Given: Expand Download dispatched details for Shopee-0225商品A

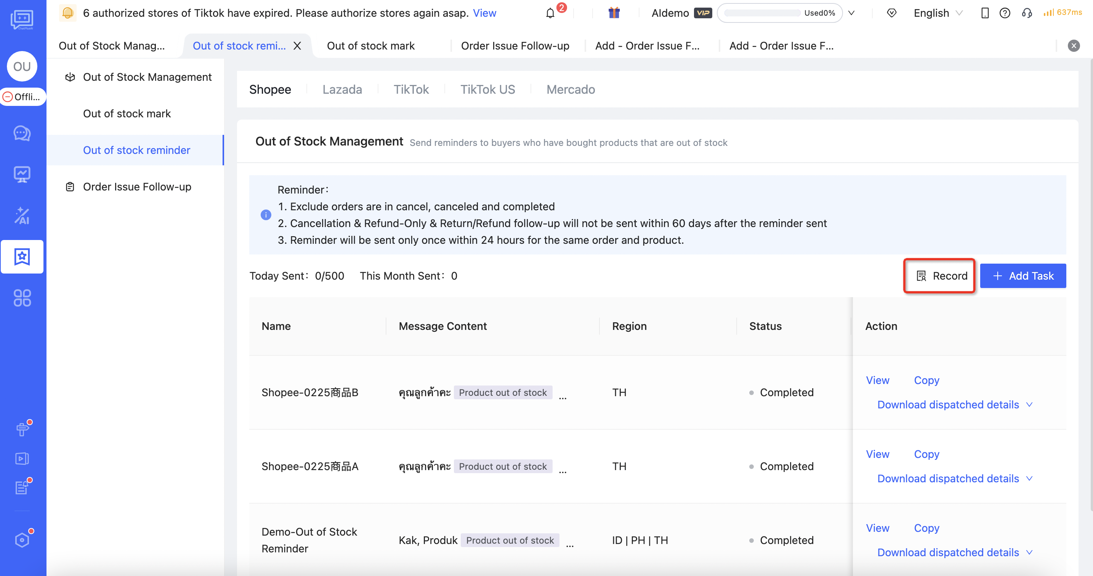Looking at the screenshot, I should click(954, 478).
